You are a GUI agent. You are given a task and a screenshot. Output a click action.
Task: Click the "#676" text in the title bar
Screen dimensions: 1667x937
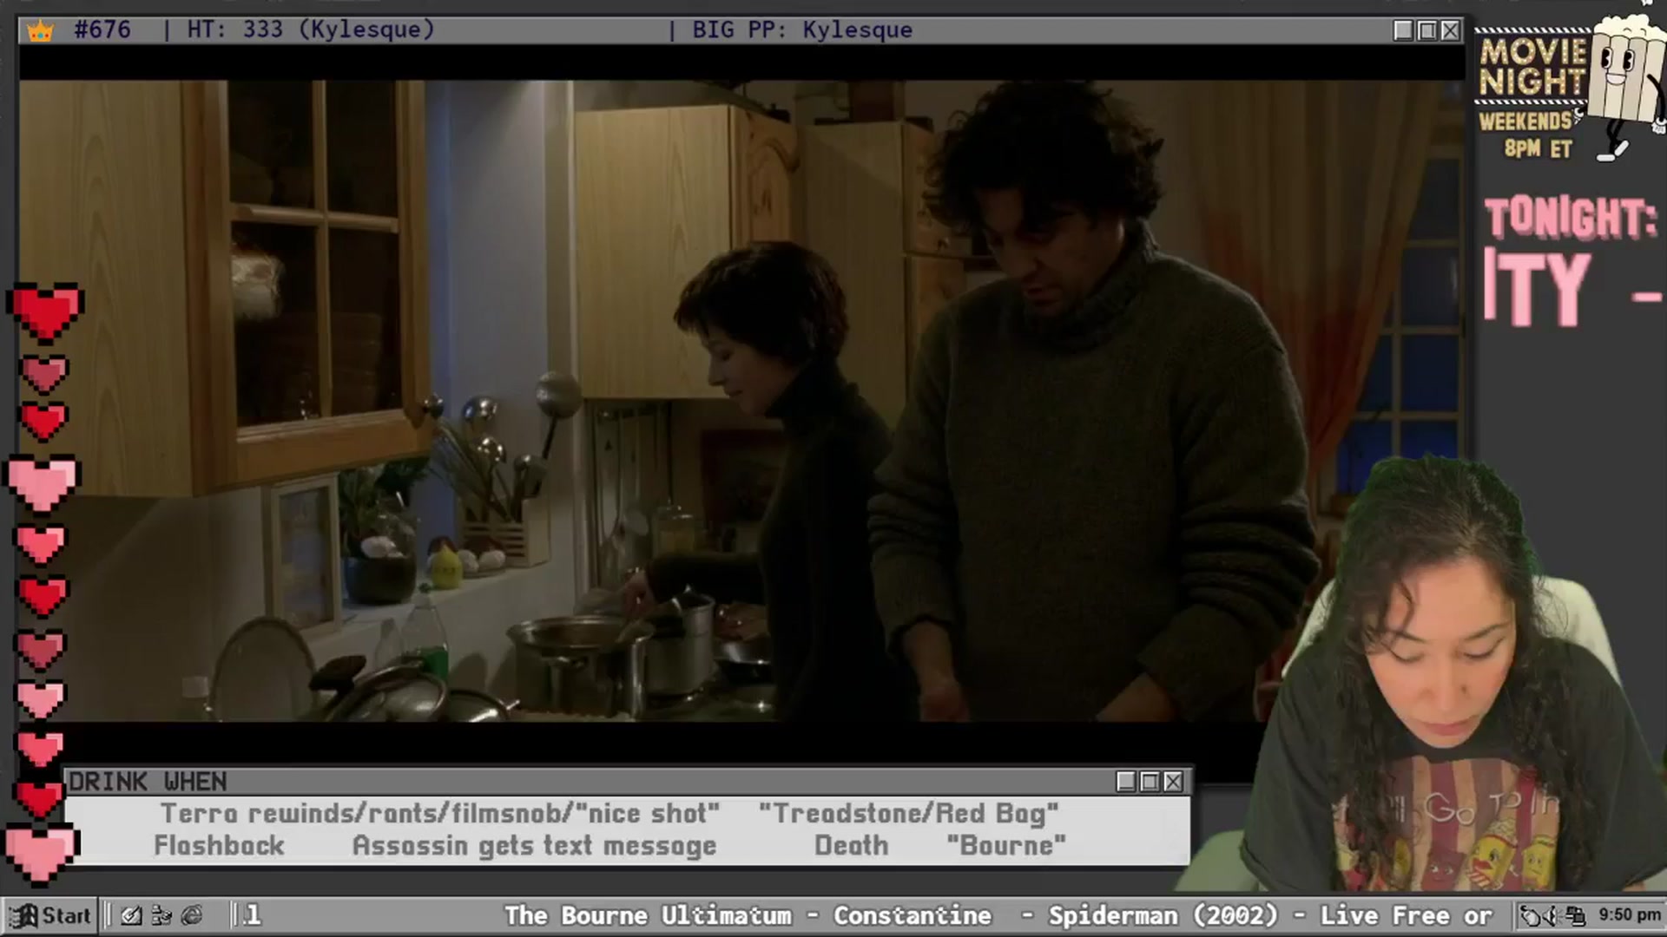(102, 29)
